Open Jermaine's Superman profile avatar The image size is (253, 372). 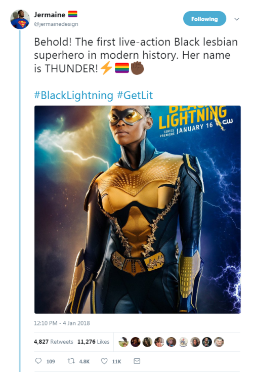[x=20, y=19]
